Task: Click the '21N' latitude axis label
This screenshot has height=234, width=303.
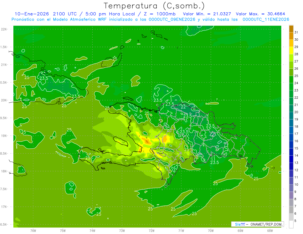Action: pos(4,65)
